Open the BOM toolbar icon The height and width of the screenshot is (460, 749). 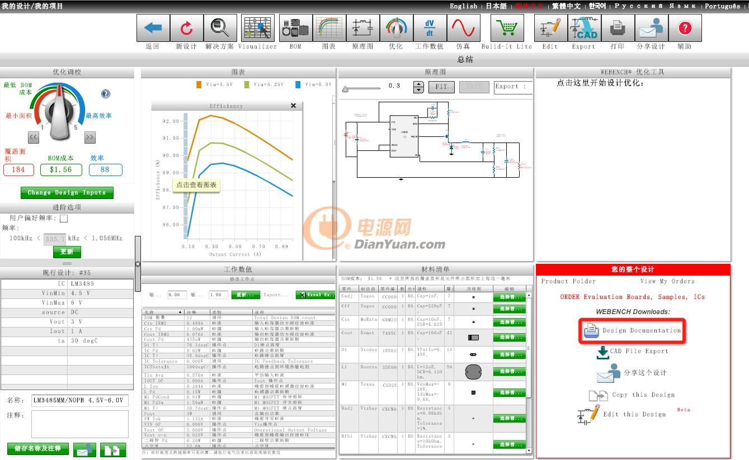coord(295,28)
